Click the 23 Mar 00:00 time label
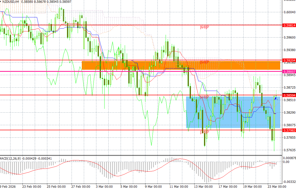Screen dimensions: 296x189 tap(277, 186)
